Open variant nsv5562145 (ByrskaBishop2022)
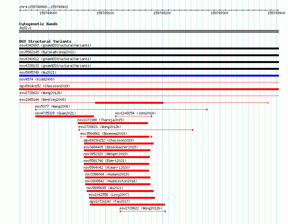The height and width of the screenshot is (224, 288). (x=48, y=52)
